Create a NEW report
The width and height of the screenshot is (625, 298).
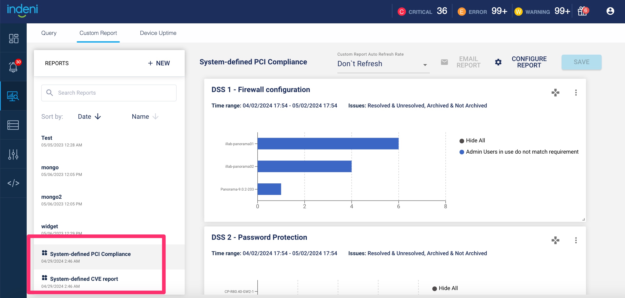[159, 63]
